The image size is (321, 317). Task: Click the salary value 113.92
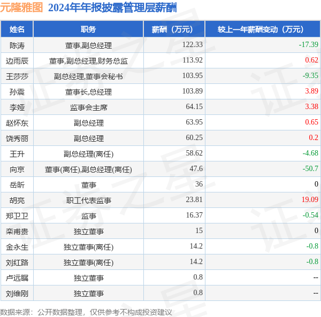pos(193,60)
